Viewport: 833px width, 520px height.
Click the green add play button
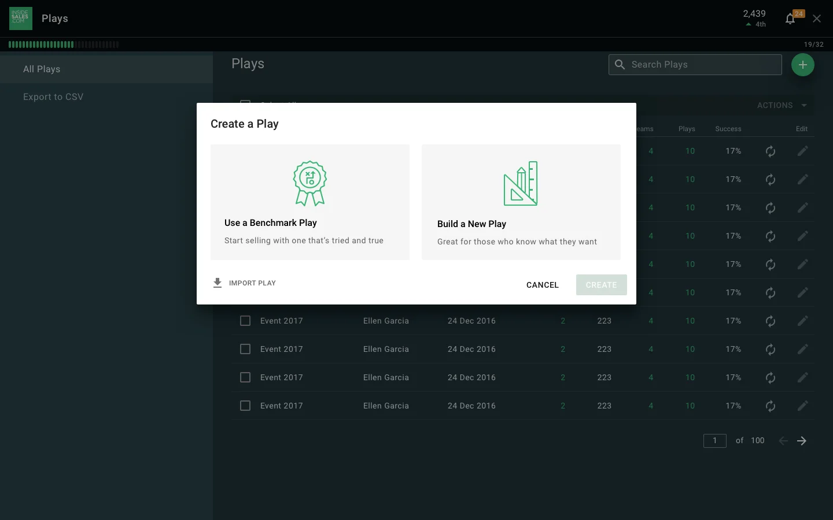(x=802, y=65)
